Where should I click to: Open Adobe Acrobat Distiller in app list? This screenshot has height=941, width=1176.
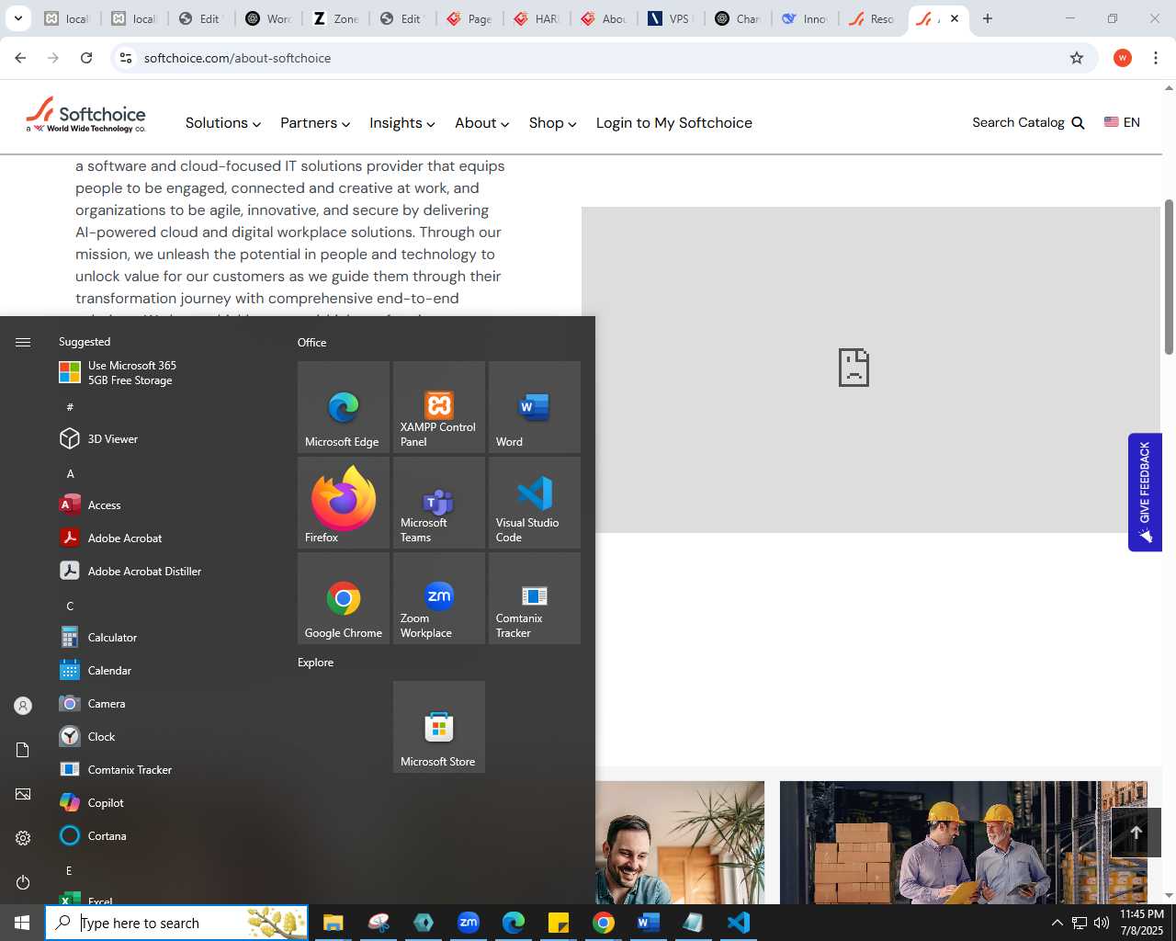[165, 572]
